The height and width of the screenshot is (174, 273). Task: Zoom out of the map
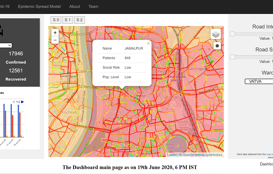coord(55,40)
